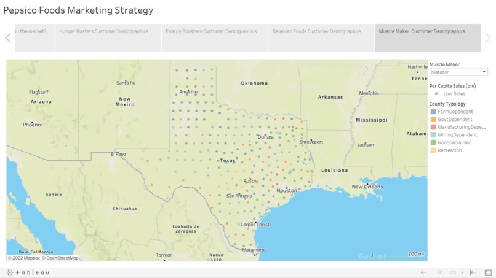This screenshot has width=496, height=278.
Task: Click the Tableau logo icon
Action: click(x=28, y=272)
